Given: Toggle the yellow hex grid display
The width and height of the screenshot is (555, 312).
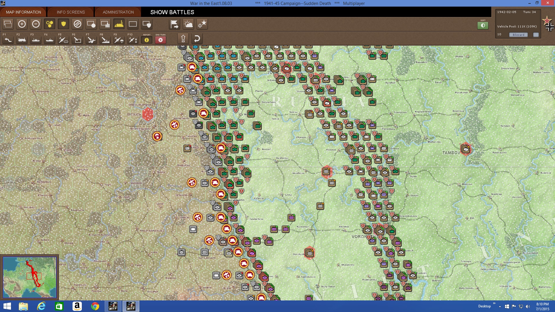Looking at the screenshot, I should click(x=50, y=24).
